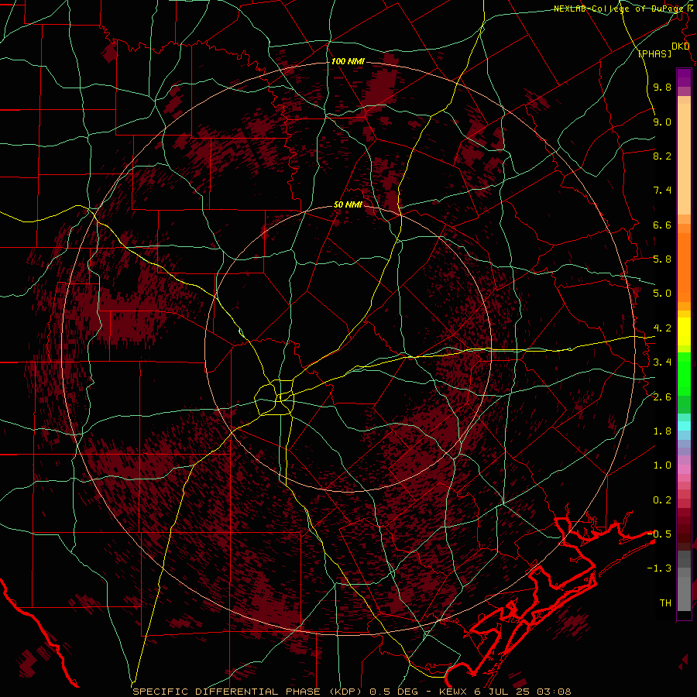Click the 3.4 value on the legend
Viewport: 697px width, 697px height.
(x=662, y=362)
